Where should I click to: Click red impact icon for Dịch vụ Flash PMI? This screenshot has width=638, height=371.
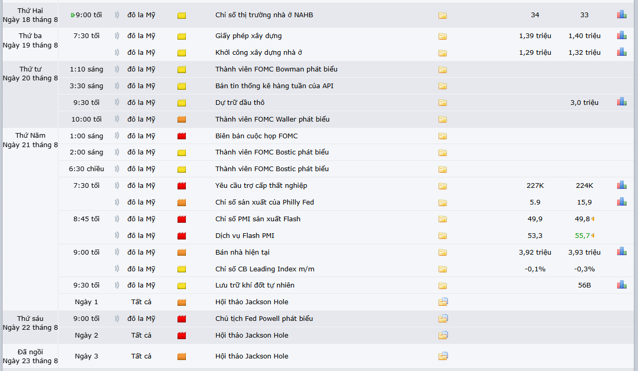click(x=182, y=236)
